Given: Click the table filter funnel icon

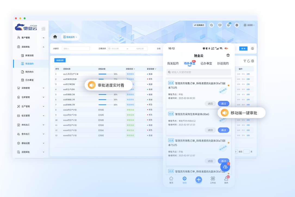Looking at the screenshot, I should coord(245,61).
